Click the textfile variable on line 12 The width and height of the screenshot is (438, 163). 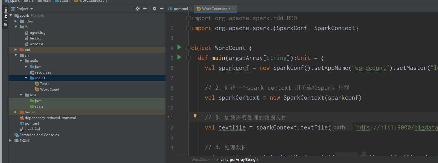(232, 128)
